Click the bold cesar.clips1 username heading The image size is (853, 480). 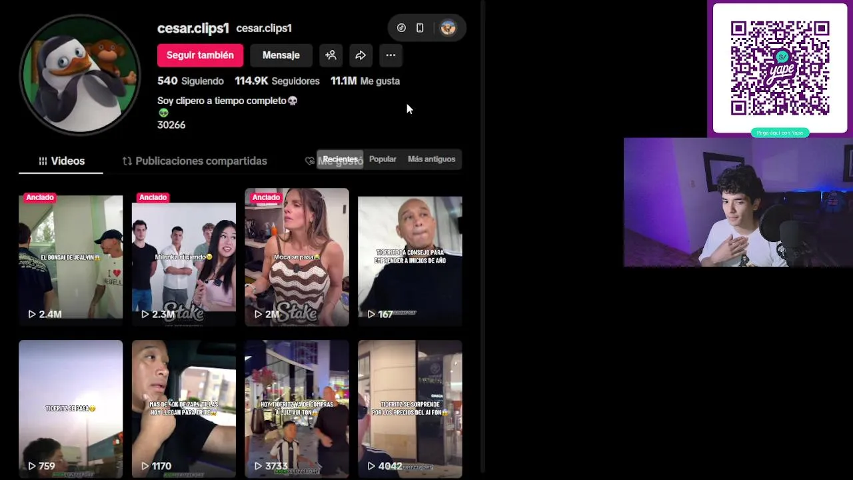193,28
